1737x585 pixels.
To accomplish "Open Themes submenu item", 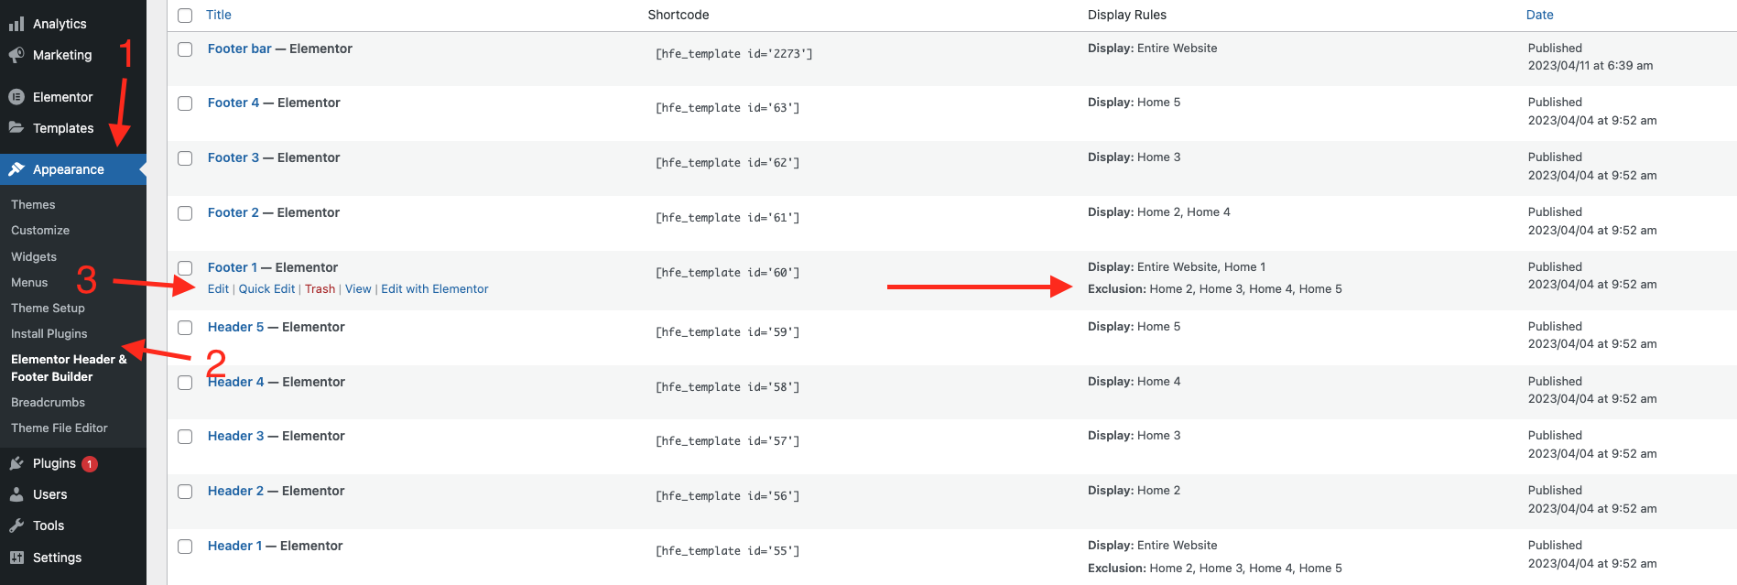I will point(33,205).
